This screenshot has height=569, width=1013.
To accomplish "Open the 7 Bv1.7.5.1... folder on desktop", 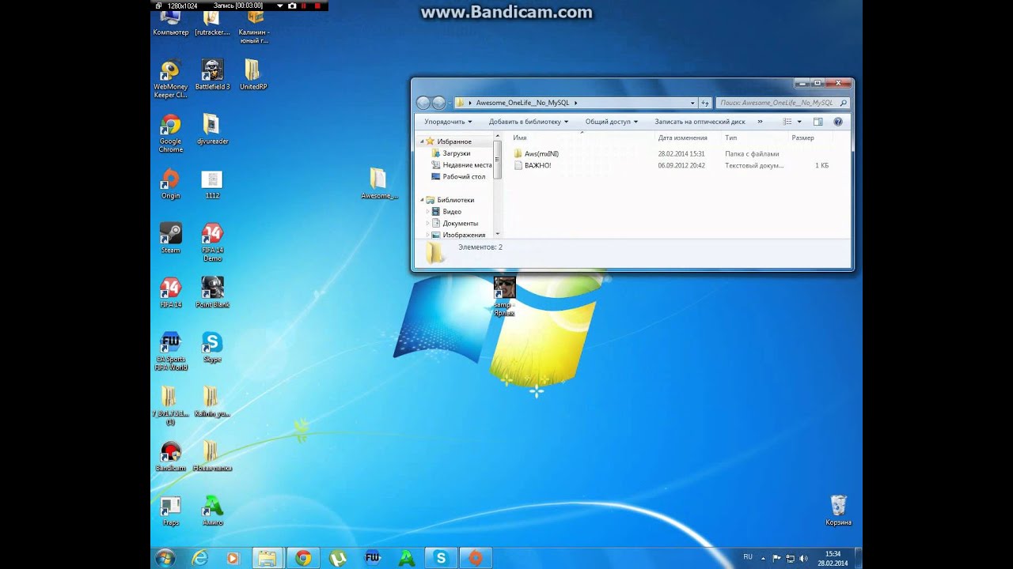I will 169,406.
